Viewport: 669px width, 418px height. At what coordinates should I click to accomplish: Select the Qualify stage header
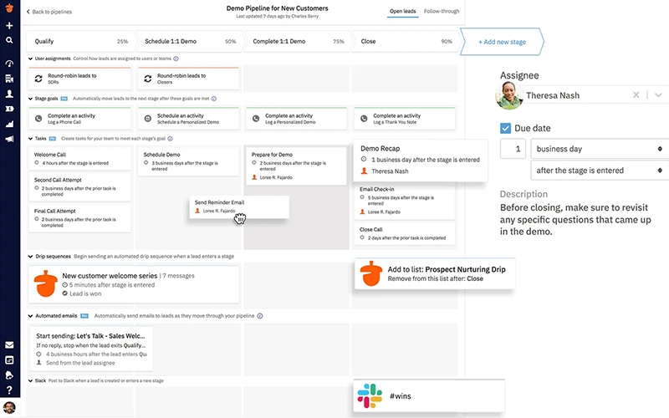[81, 41]
